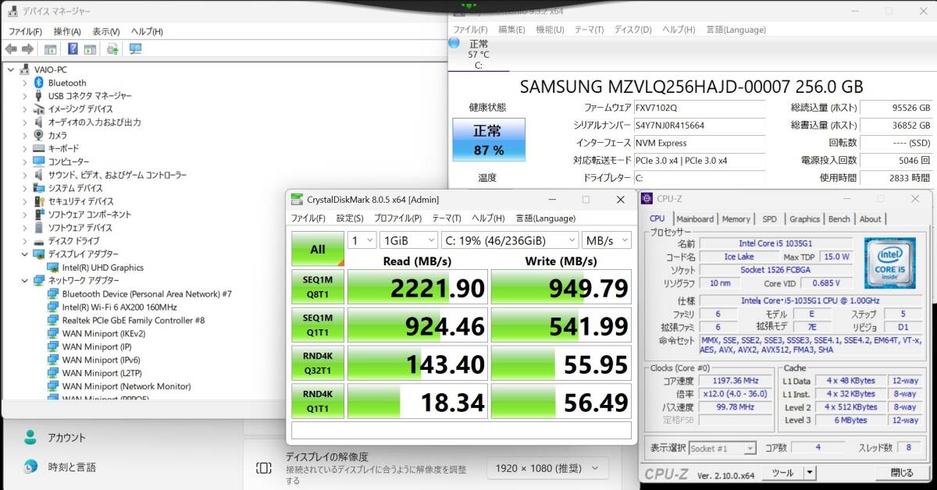
Task: Click the CrystalDiskMark title bar app icon
Action: coord(296,199)
